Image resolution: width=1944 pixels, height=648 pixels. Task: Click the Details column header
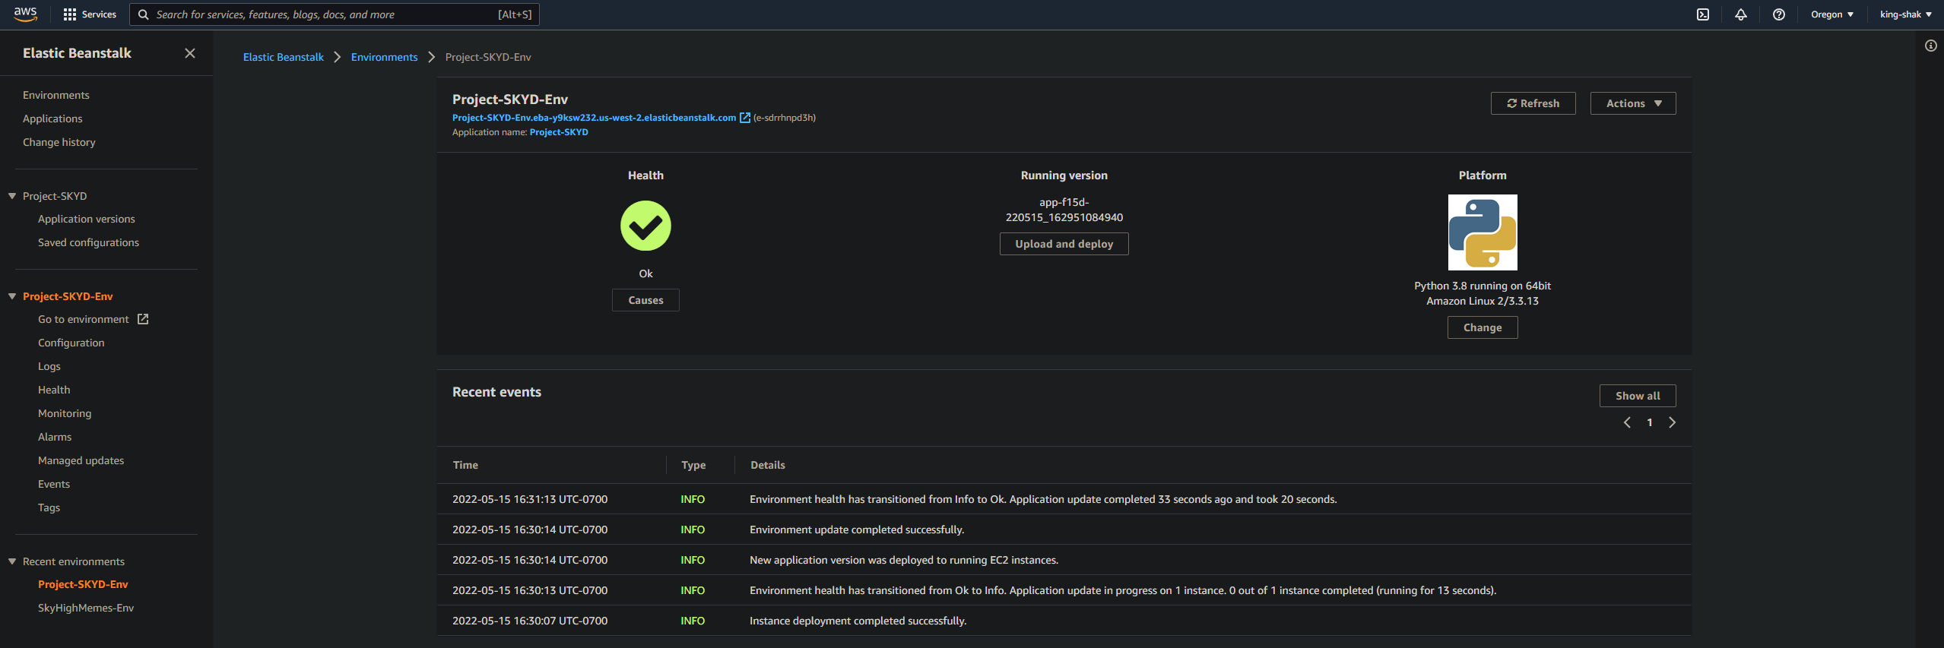pos(768,465)
